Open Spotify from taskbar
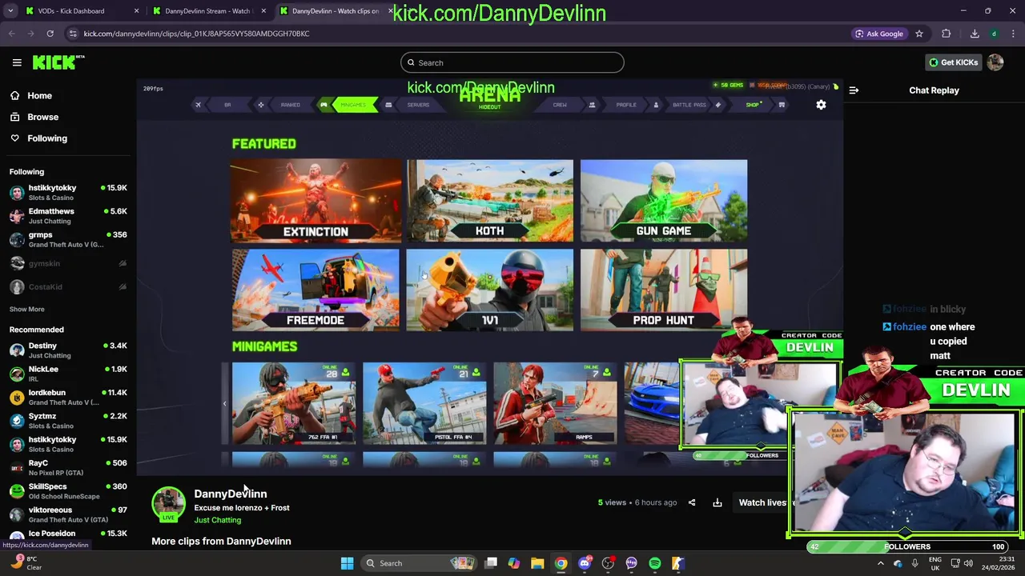Image resolution: width=1025 pixels, height=576 pixels. click(655, 563)
